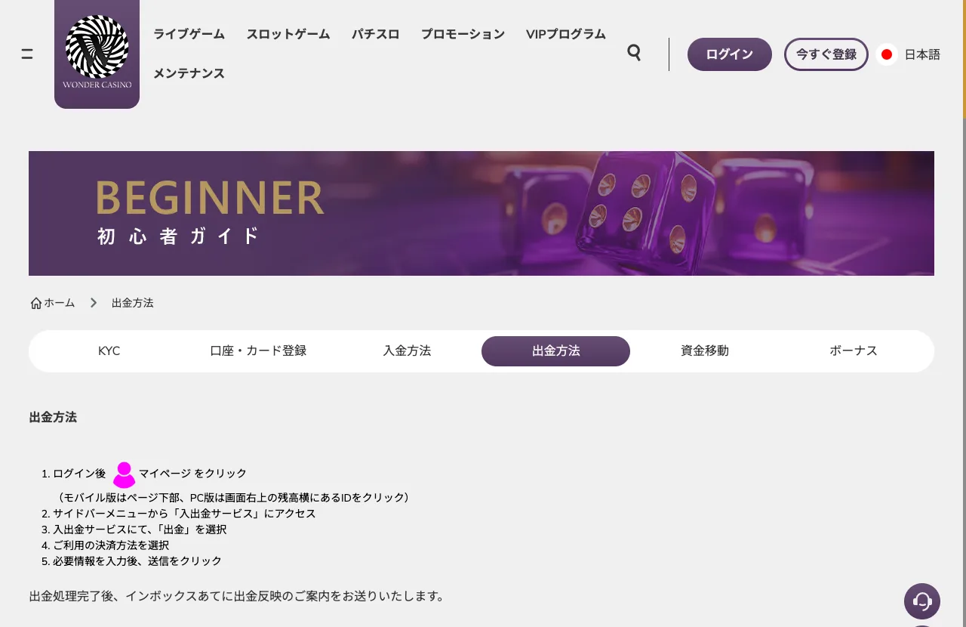The image size is (966, 627).
Task: Switch to the KYC tab
Action: (x=109, y=351)
